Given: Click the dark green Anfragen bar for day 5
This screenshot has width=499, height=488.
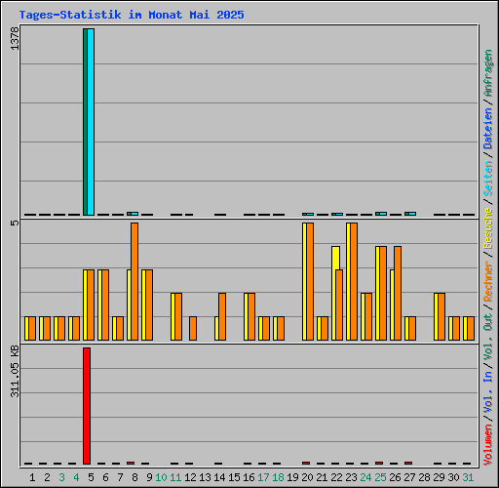Looking at the screenshot, I should 85,122.
